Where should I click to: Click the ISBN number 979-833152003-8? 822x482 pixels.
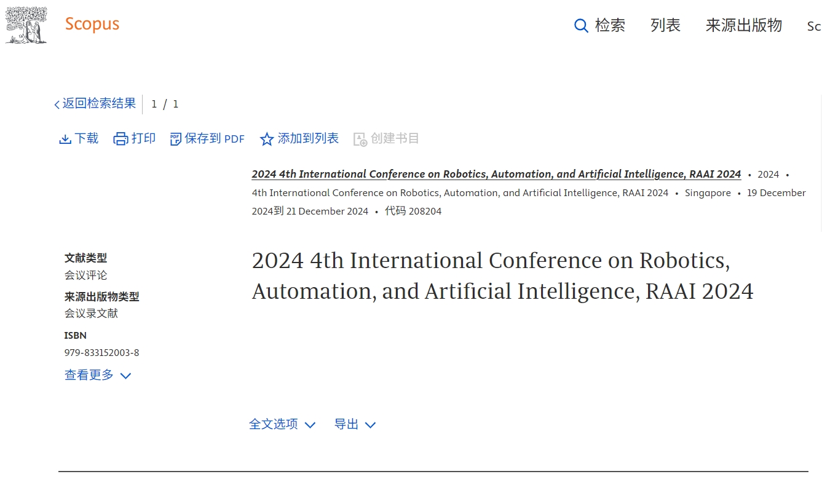[101, 353]
